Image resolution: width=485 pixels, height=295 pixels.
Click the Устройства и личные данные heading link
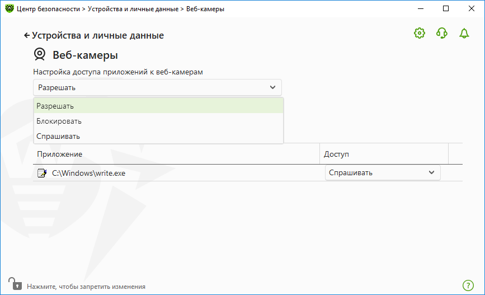(98, 36)
